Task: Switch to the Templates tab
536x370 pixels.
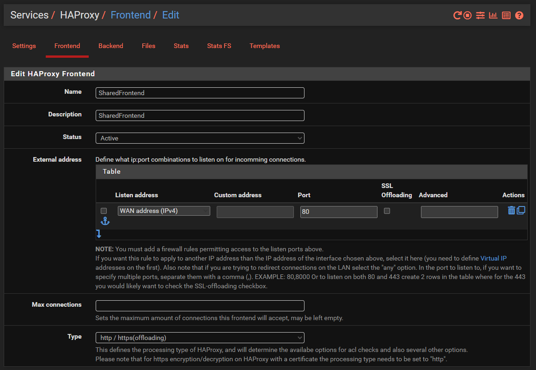Action: 265,46
